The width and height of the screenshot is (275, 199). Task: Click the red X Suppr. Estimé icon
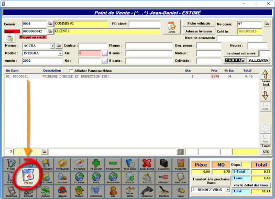pyautogui.click(x=147, y=164)
